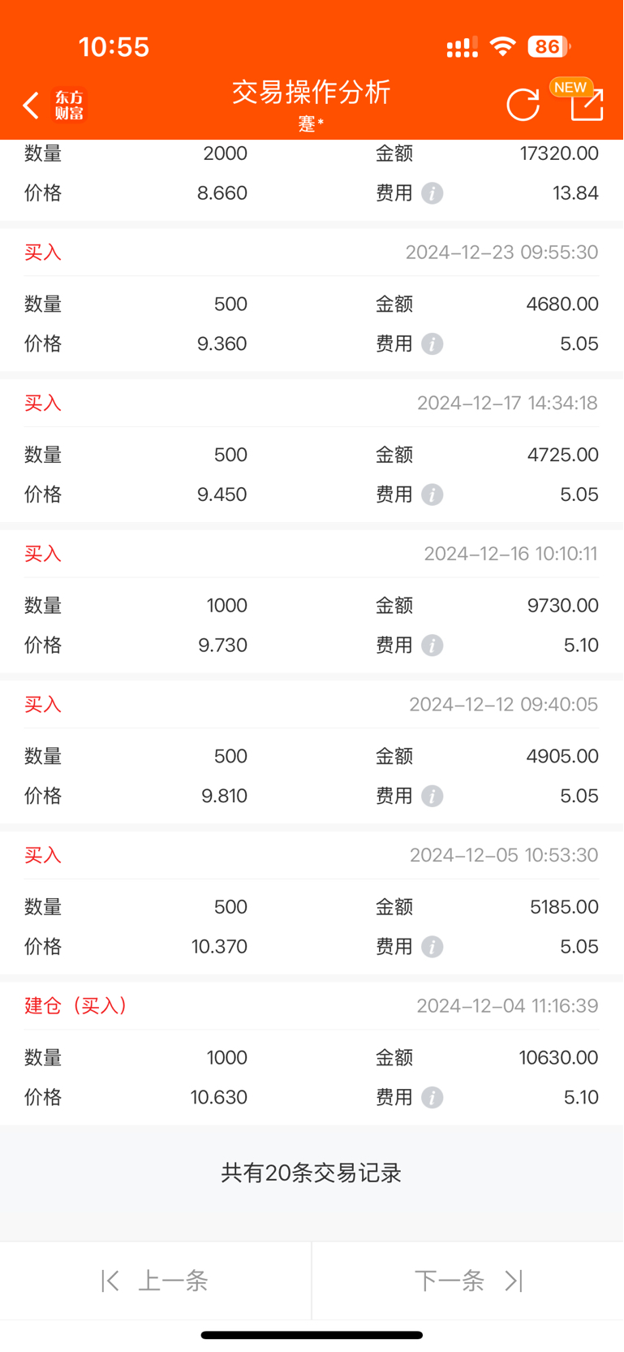The width and height of the screenshot is (624, 1352).
Task: Go to previous record with 上一条
Action: pyautogui.click(x=155, y=1281)
